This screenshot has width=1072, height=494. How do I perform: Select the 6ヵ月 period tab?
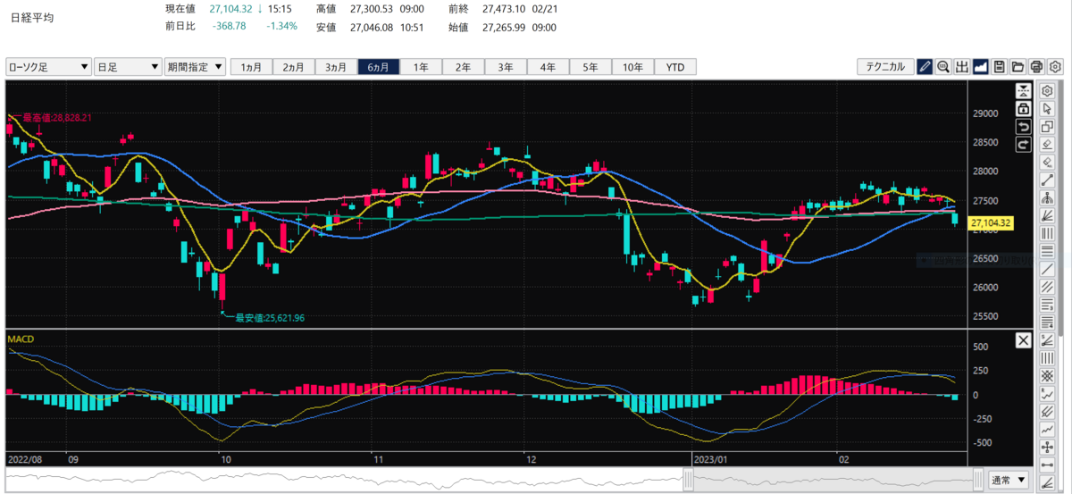point(379,67)
